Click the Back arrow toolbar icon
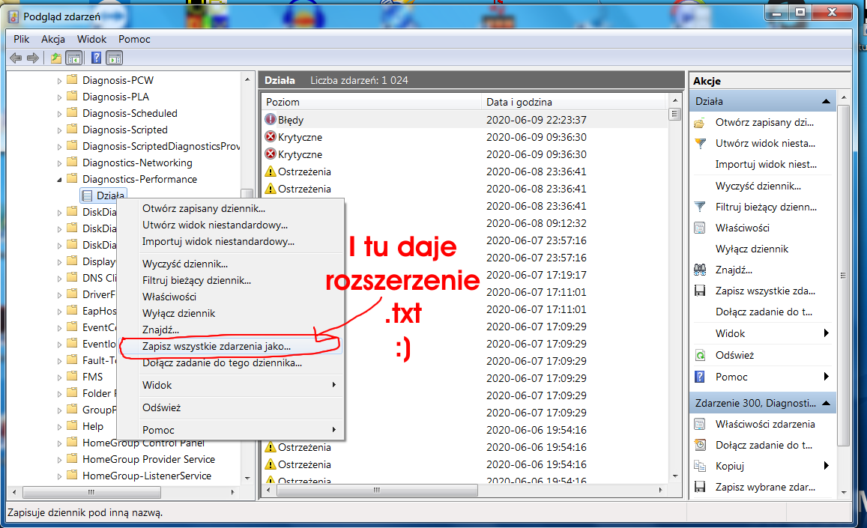This screenshot has height=528, width=867. [x=16, y=58]
